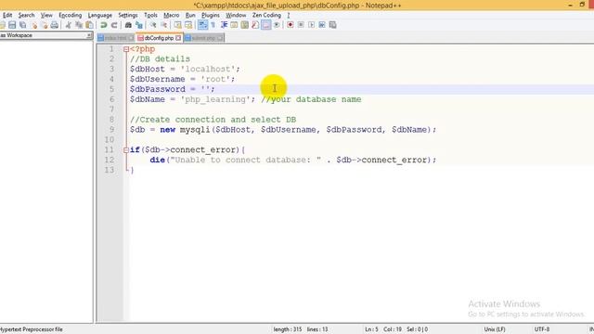Open the Language menu
Screen dimensions: 594x334
[100, 15]
